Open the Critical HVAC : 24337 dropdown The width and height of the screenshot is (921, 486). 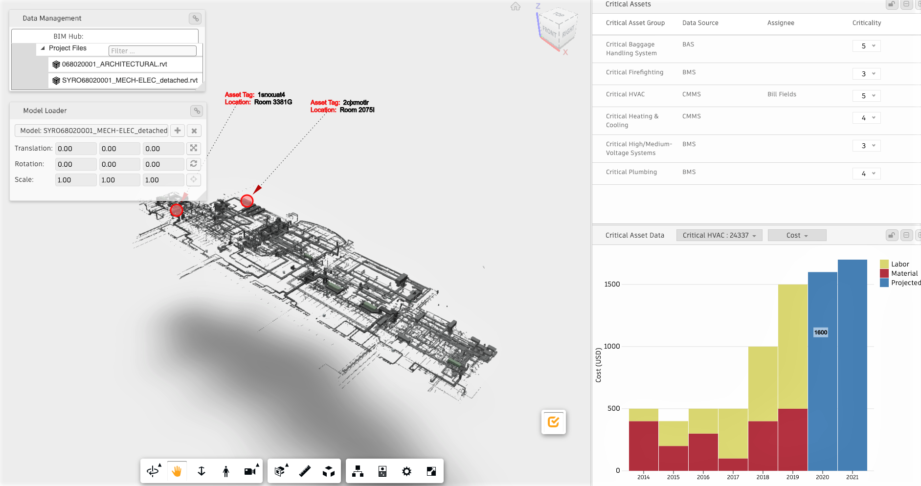tap(719, 235)
